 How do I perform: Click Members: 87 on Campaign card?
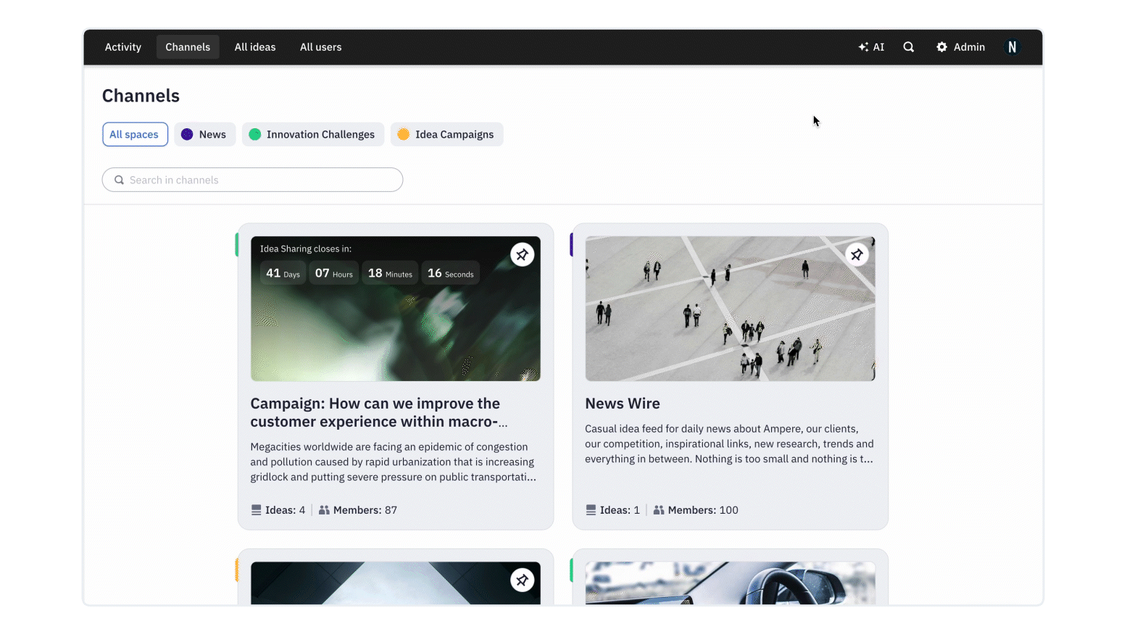(358, 510)
